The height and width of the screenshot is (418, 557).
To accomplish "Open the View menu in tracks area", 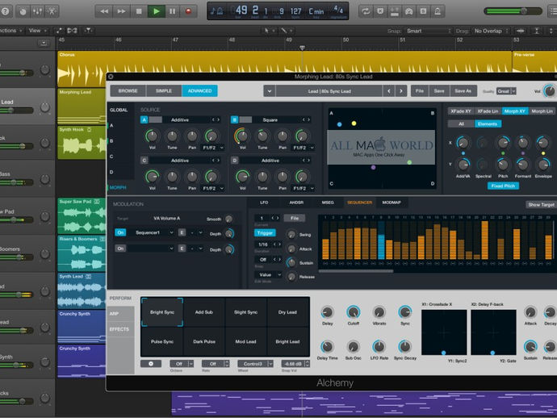I will tap(37, 31).
